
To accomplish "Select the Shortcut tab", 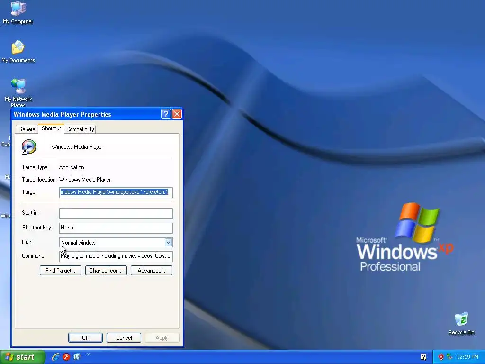I will [x=51, y=128].
